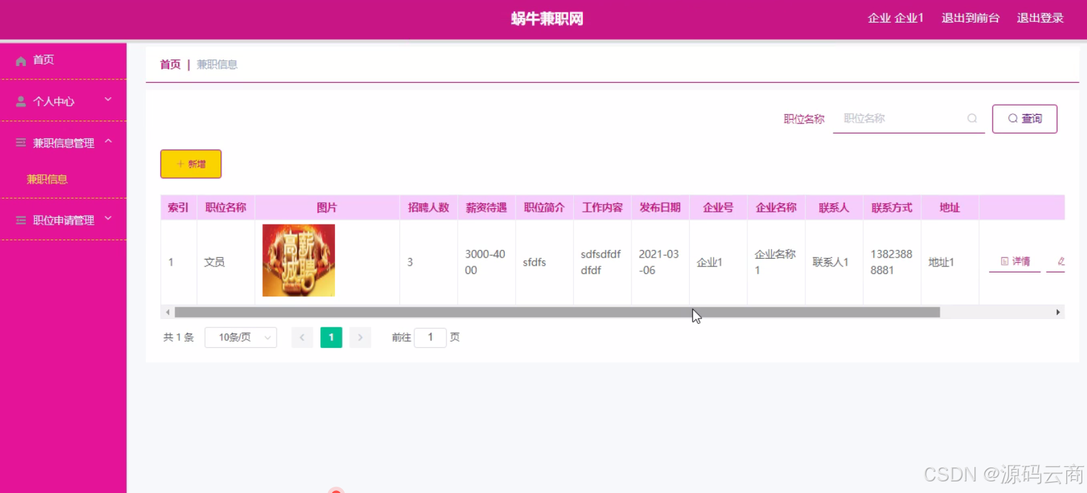
Task: Focus the 前往 page number input
Action: [430, 338]
